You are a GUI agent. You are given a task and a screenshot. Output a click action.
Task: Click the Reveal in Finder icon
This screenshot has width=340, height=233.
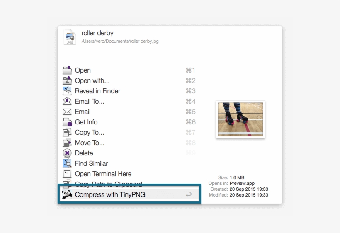(x=67, y=91)
